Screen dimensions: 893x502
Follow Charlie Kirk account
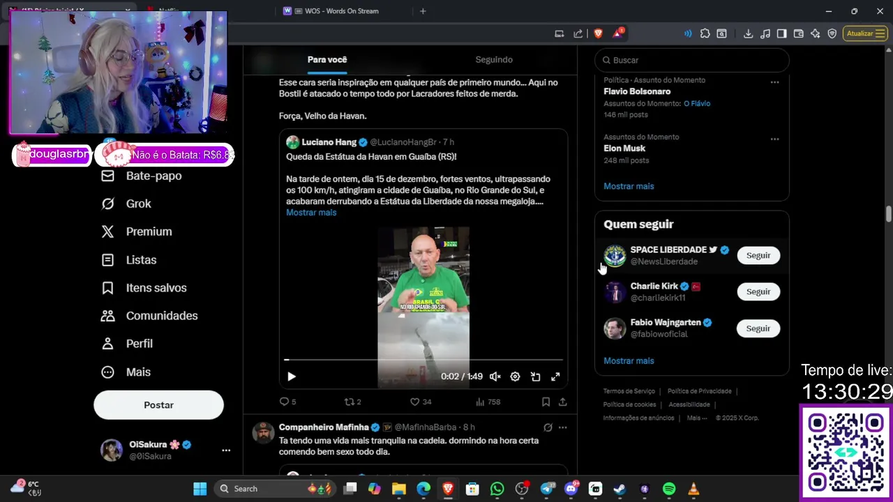[x=758, y=291]
